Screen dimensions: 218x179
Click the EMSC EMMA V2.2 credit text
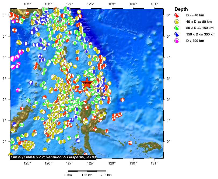[x=53, y=157]
